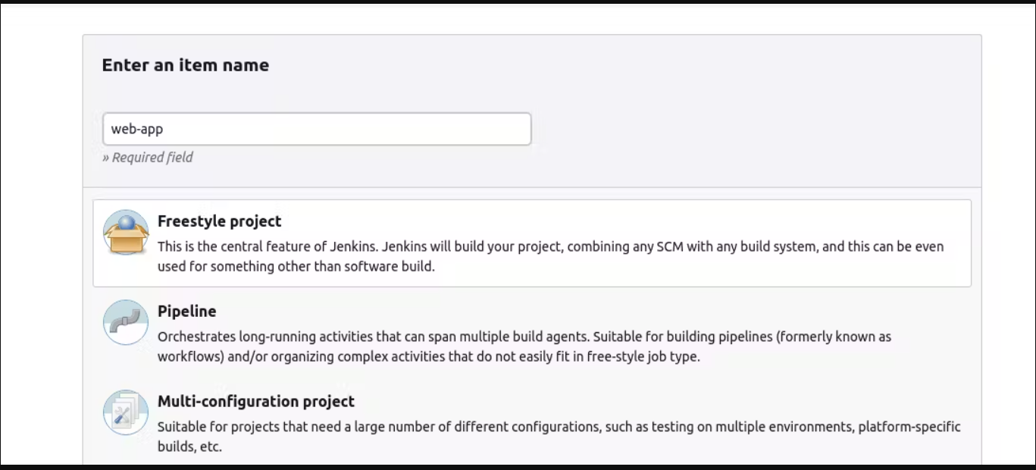Select the 'Freestyle project' title

[219, 221]
